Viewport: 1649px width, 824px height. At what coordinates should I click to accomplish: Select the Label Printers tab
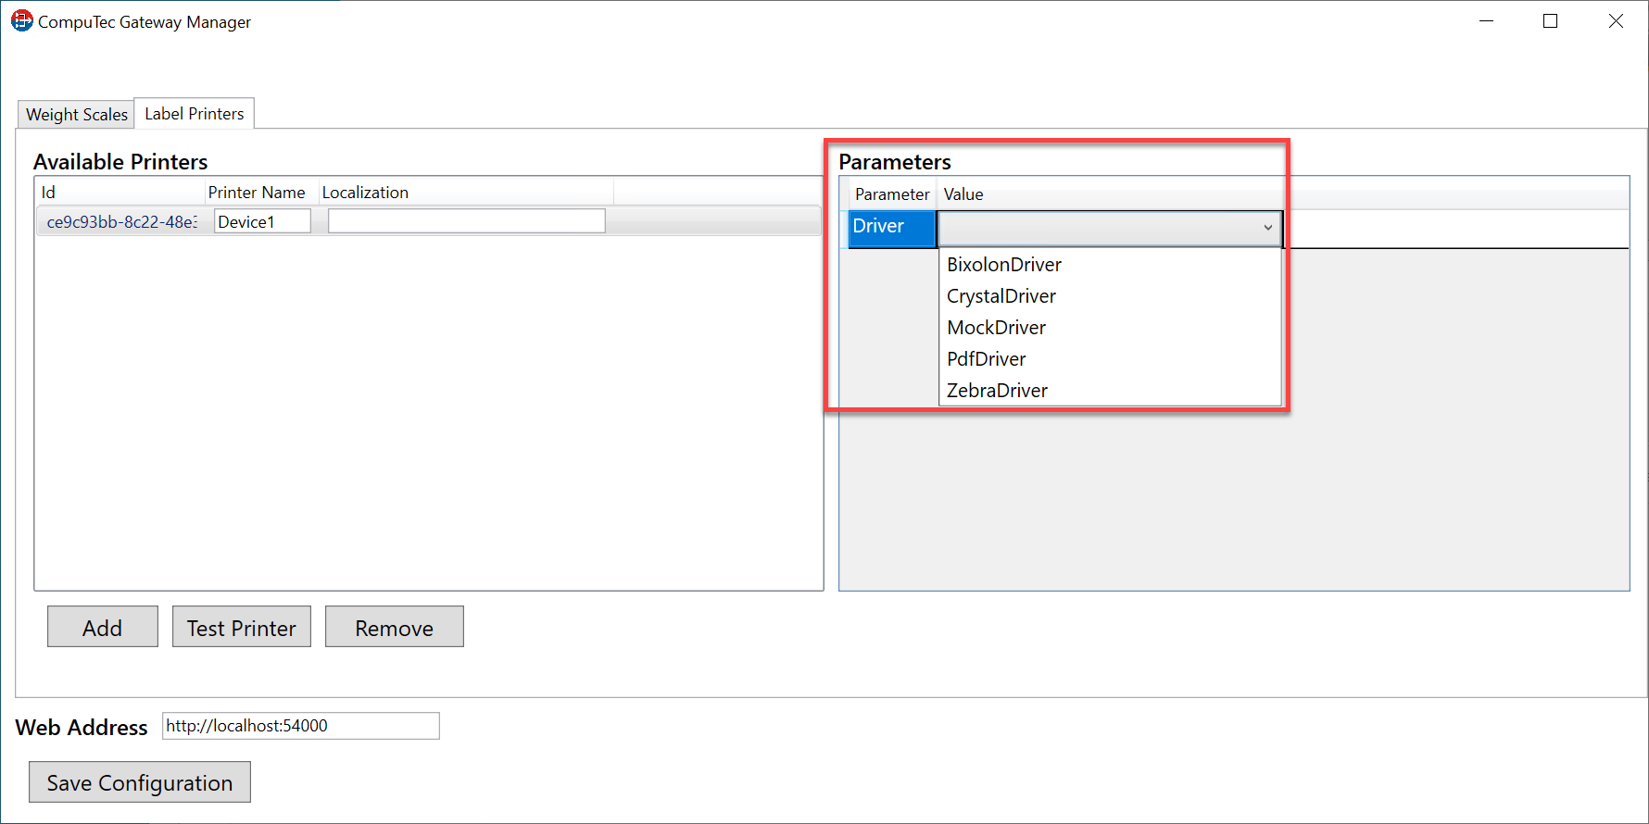pyautogui.click(x=194, y=113)
